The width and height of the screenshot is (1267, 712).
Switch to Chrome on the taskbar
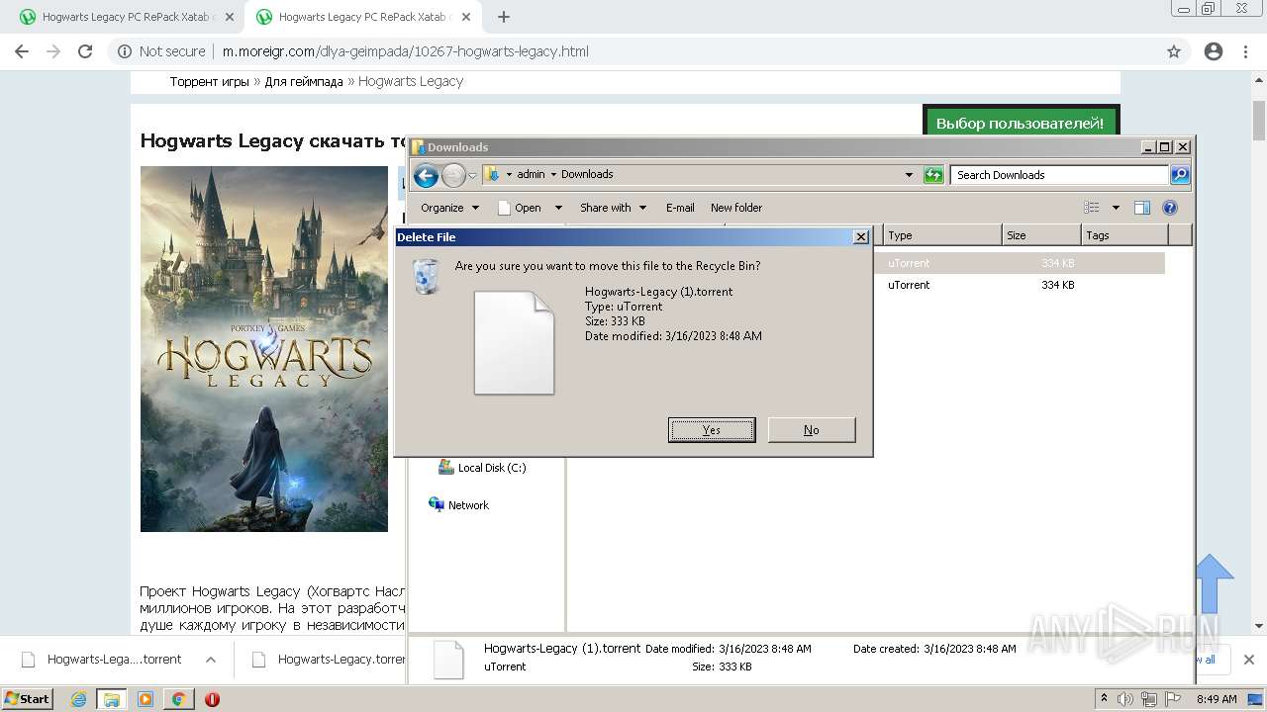point(178,699)
